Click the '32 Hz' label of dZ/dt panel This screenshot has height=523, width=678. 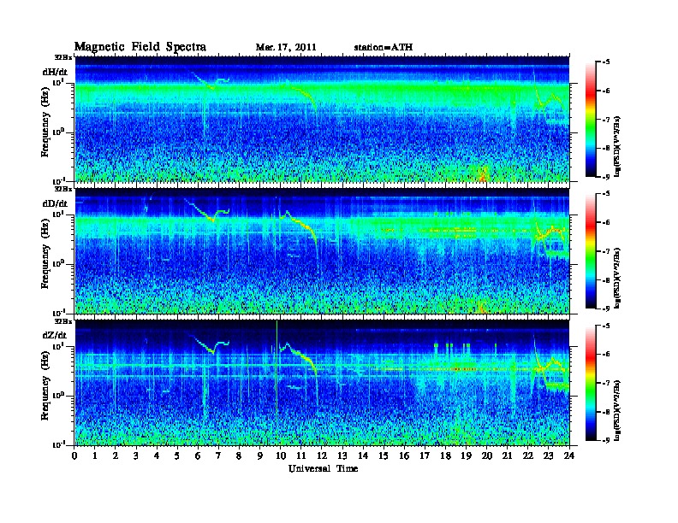[x=62, y=321]
